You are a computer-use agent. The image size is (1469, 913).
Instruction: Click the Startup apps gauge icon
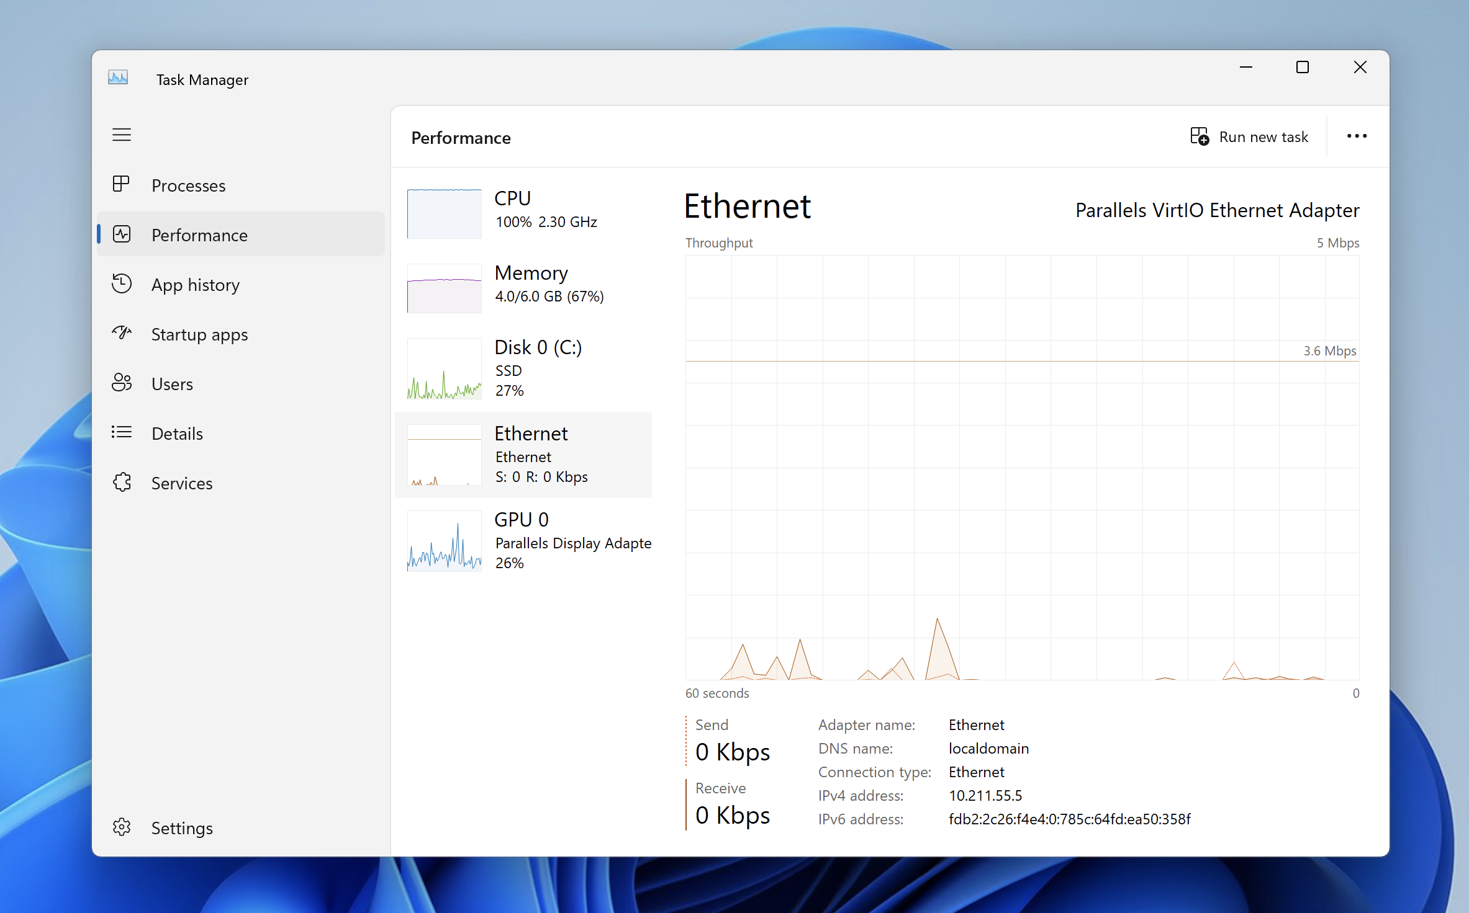(122, 334)
